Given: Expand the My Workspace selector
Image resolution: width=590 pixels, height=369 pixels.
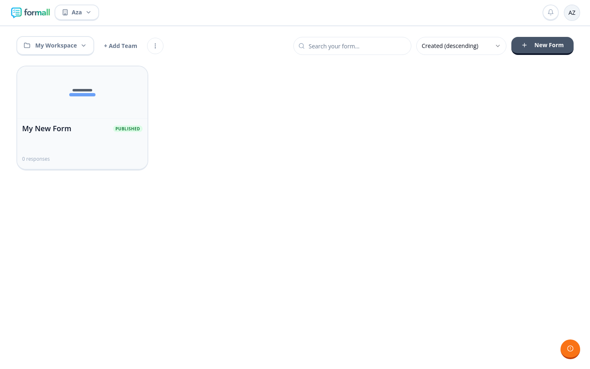Looking at the screenshot, I should (55, 46).
